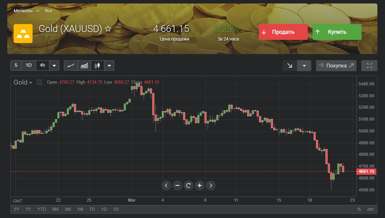Screen dimensions: 385x218
Task: Add Gold to favorites with star icon
Action: 108,29
